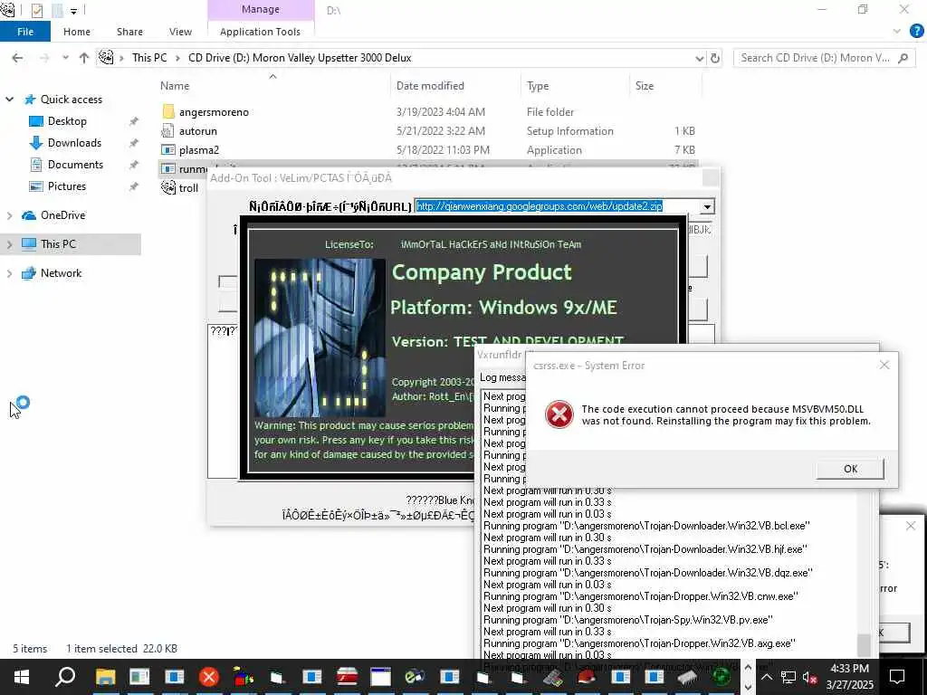
Task: Open the File tab
Action: point(25,32)
